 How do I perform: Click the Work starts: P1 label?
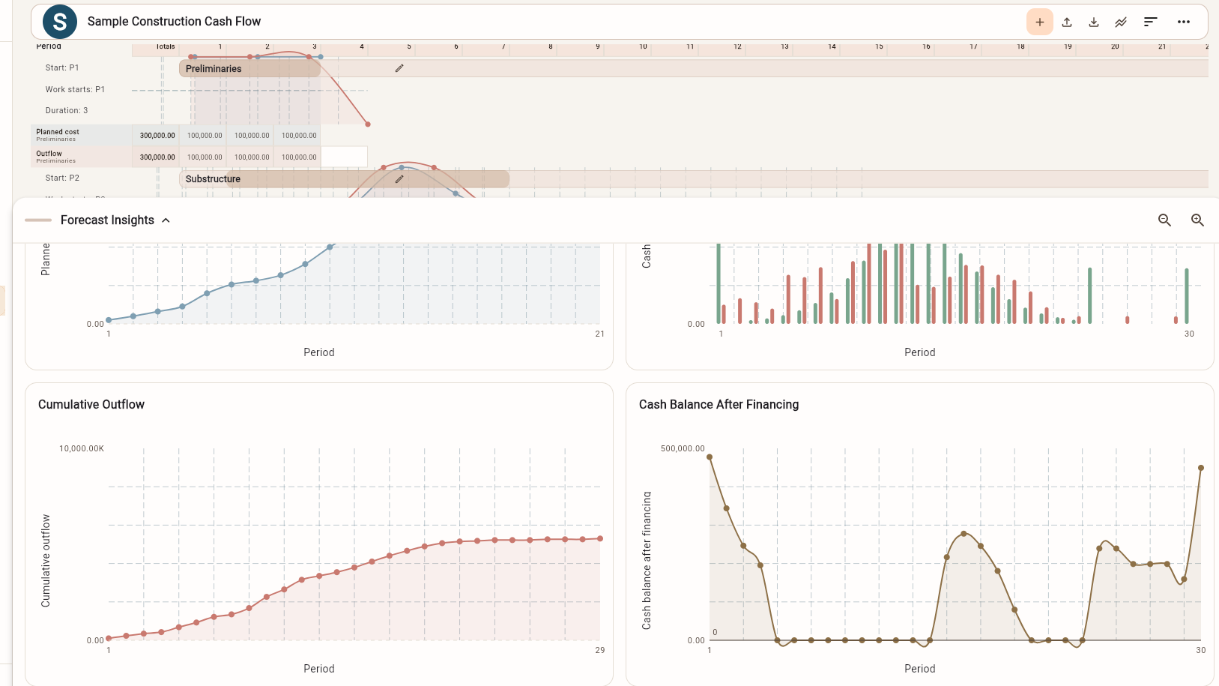[75, 89]
